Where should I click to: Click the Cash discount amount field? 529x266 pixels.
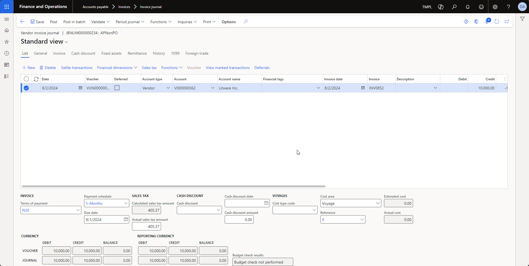pos(239,219)
